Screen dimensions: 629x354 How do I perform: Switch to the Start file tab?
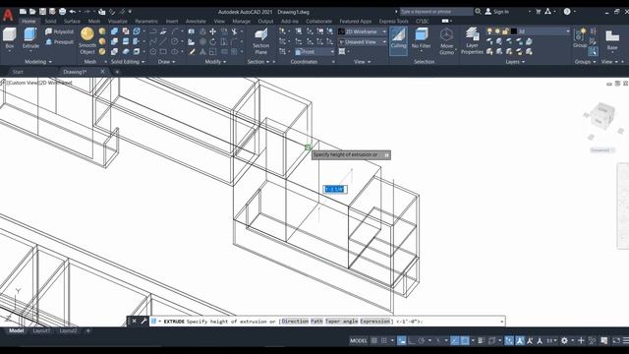[18, 72]
